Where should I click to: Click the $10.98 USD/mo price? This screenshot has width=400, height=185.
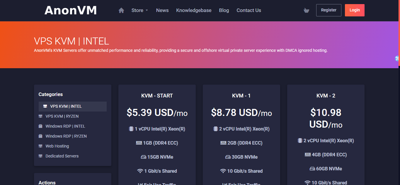[x=326, y=118]
